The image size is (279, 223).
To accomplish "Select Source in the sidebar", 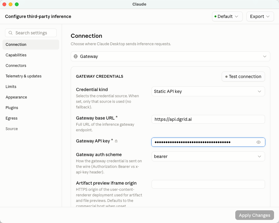I will pyautogui.click(x=31, y=129).
